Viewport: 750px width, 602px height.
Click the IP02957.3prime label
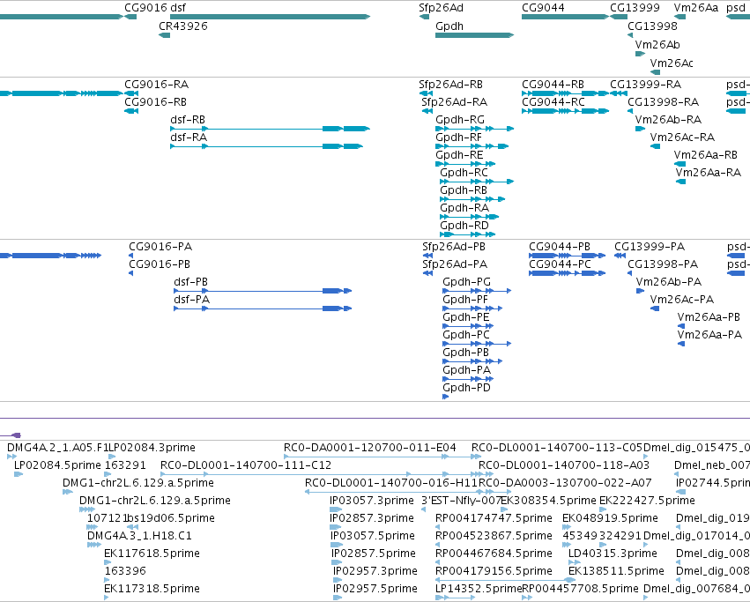375,571
